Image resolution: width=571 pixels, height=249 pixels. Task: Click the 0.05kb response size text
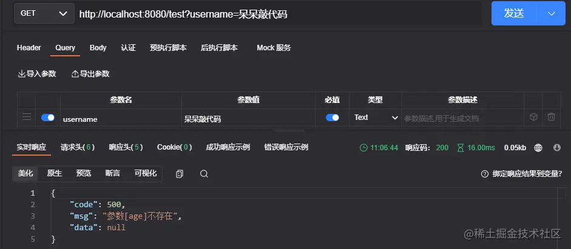point(515,148)
